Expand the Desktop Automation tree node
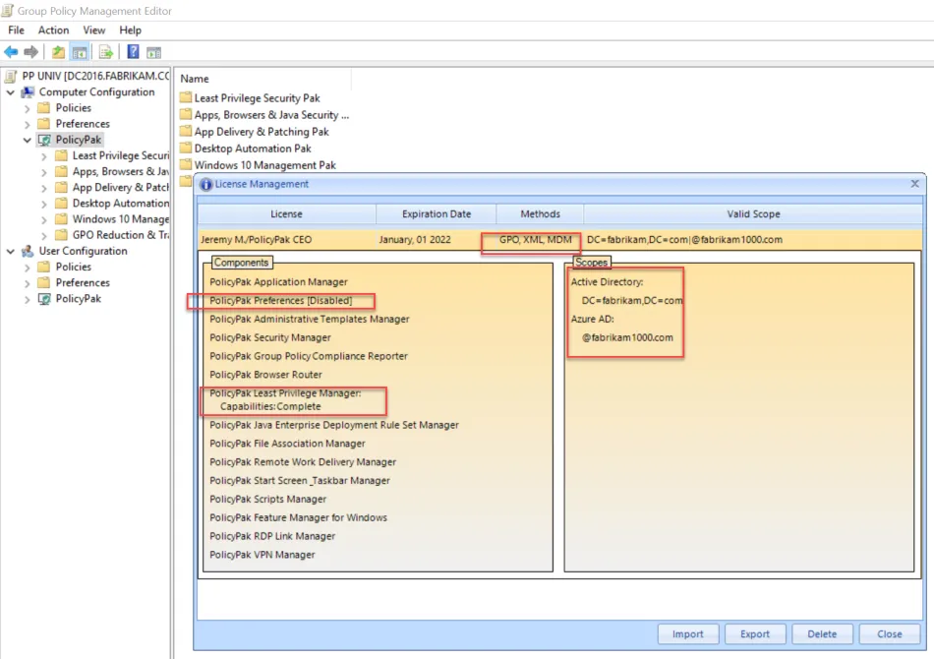The image size is (934, 659). pos(44,205)
